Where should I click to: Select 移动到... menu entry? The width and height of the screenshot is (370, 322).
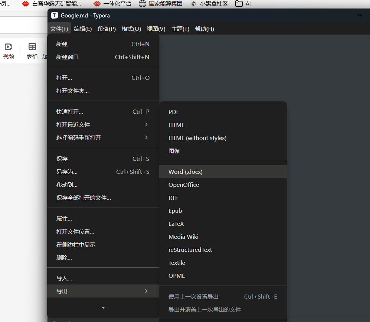(103, 185)
